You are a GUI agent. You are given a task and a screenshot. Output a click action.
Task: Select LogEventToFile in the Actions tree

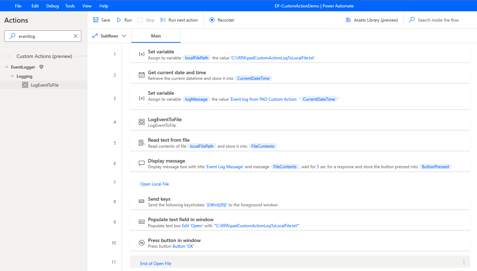[x=45, y=85]
